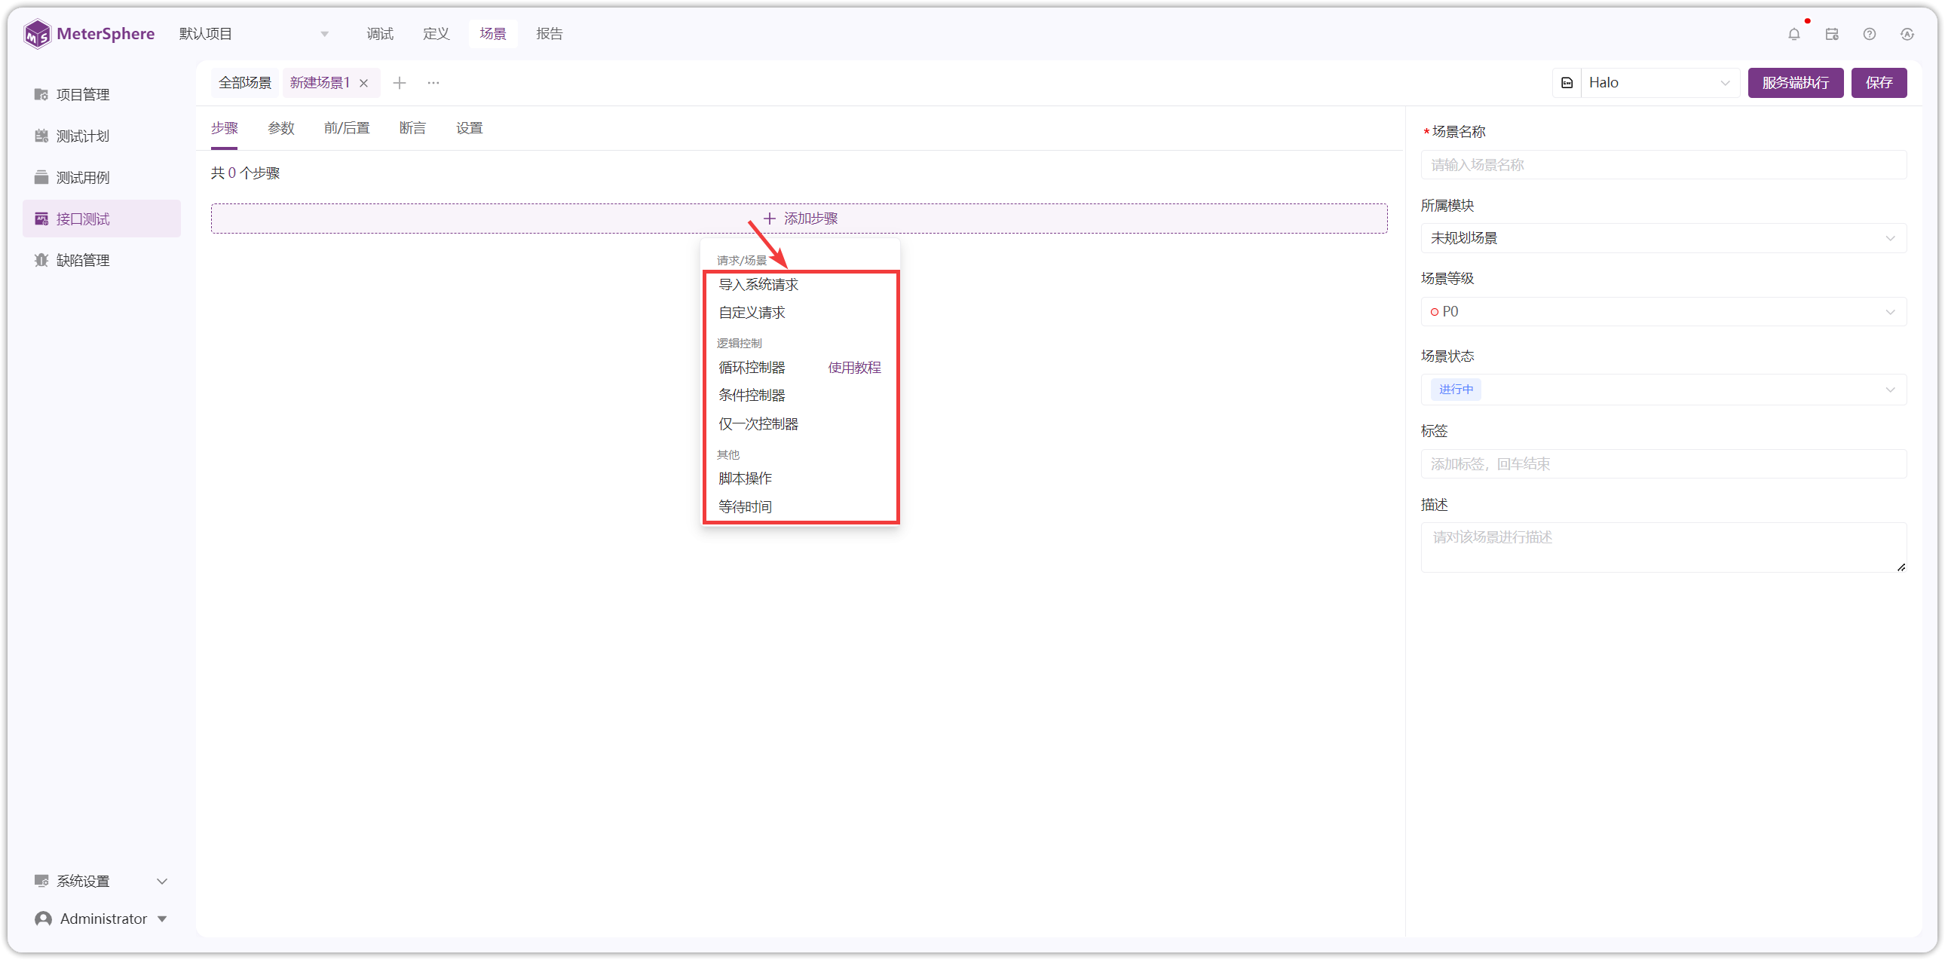Open the more tabs ellipsis menu
The image size is (1945, 960).
[433, 83]
